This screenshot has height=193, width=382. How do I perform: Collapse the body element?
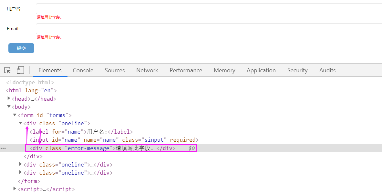[x=9, y=107]
